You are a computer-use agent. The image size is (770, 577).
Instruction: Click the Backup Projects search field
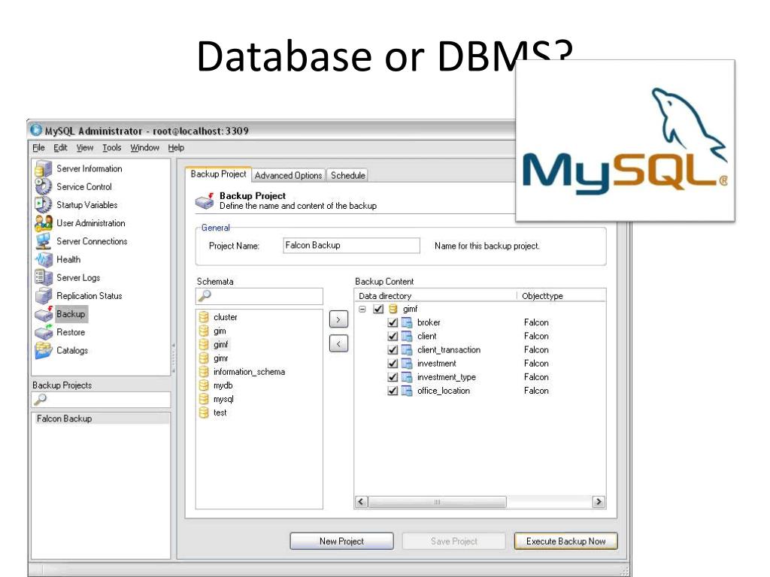[x=101, y=400]
